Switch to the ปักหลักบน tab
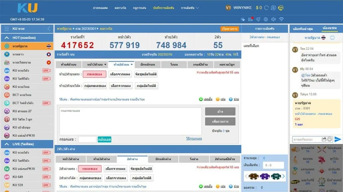 click(x=148, y=64)
